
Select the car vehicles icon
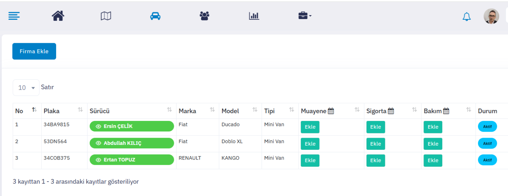click(155, 16)
